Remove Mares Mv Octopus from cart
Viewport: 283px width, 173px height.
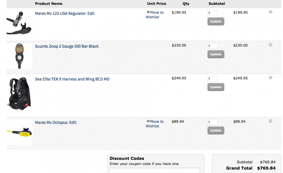click(x=270, y=121)
